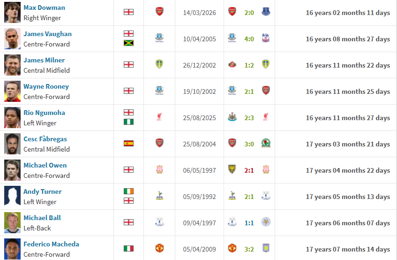Open Max Dowman's player profile link
Screen dimensions: 397x260
(x=44, y=8)
